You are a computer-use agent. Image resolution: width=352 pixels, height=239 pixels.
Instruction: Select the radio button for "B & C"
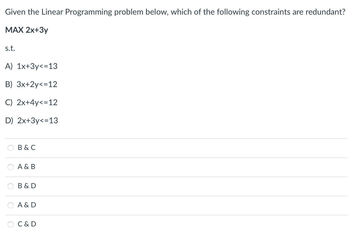(x=11, y=148)
